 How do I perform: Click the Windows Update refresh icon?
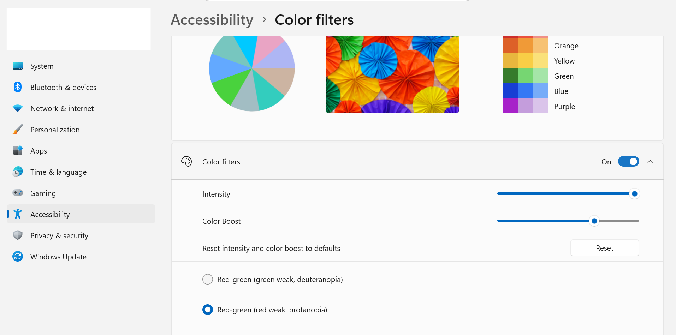[x=18, y=257]
